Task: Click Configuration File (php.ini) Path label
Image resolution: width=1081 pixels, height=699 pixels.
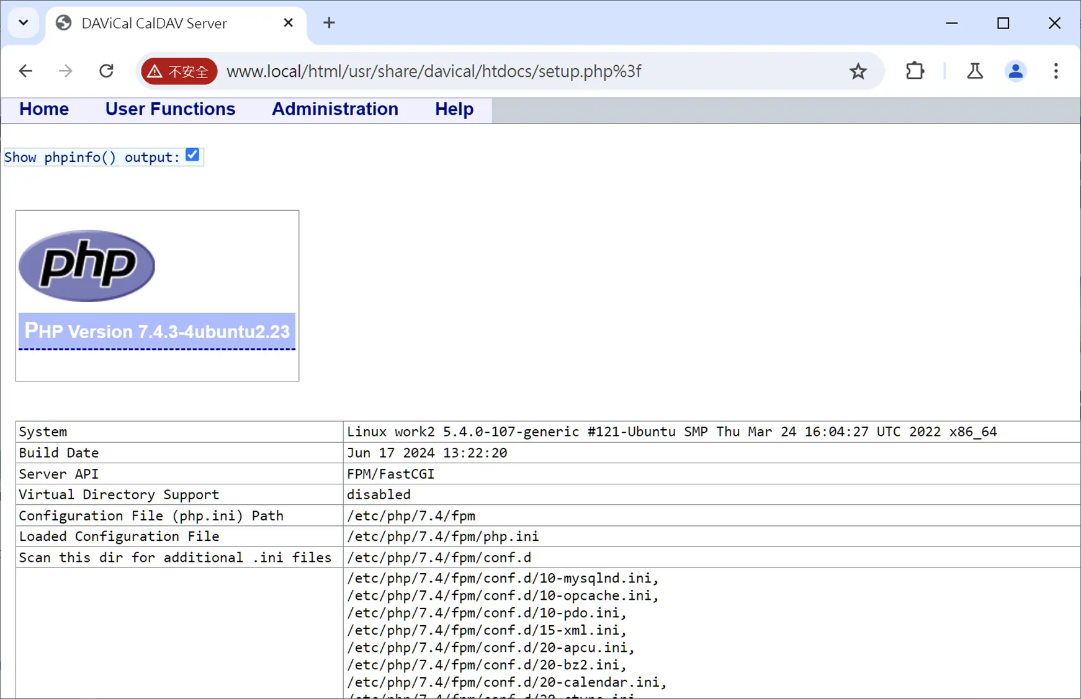Action: click(151, 515)
